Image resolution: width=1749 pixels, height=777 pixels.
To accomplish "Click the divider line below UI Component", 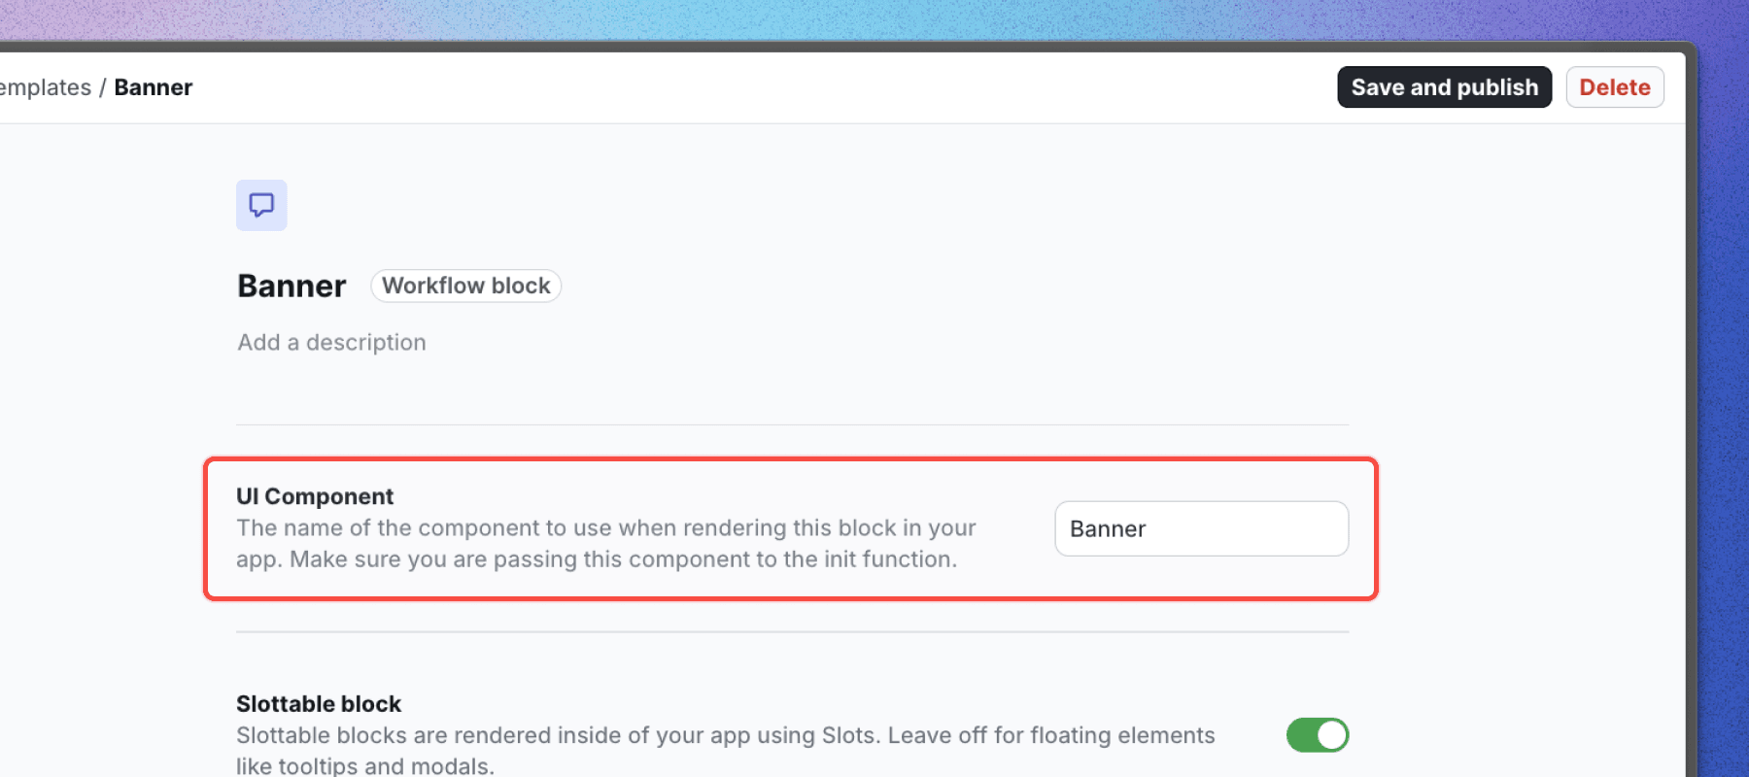I will [792, 632].
